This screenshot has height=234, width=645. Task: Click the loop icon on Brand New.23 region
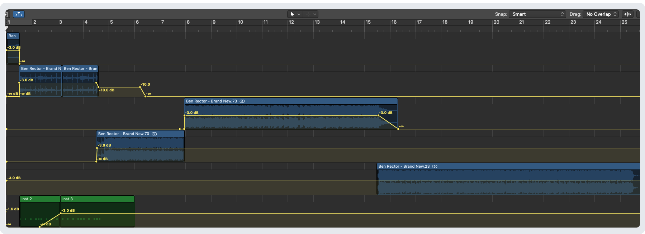(435, 167)
